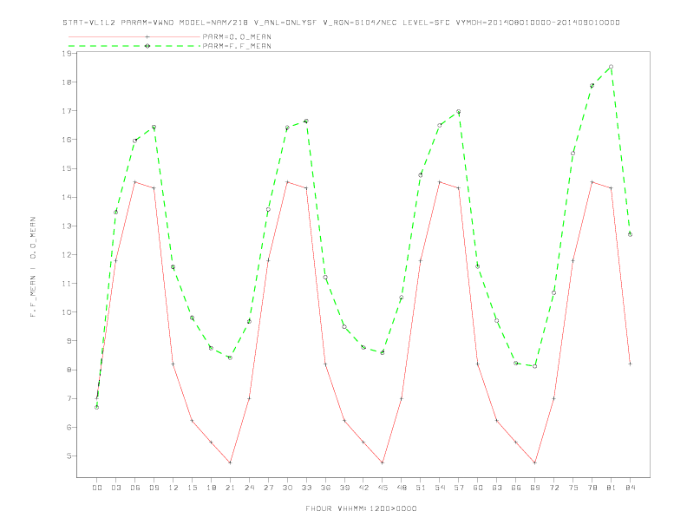
Task: Click the vertical y-axis title F.F_MEAN | O.O_MEAN
Action: [33, 267]
